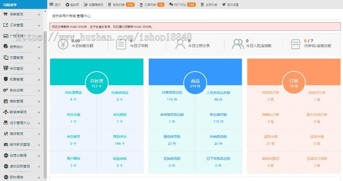Open 订单列表 in the top bar
343x181 pixels.
150,5
